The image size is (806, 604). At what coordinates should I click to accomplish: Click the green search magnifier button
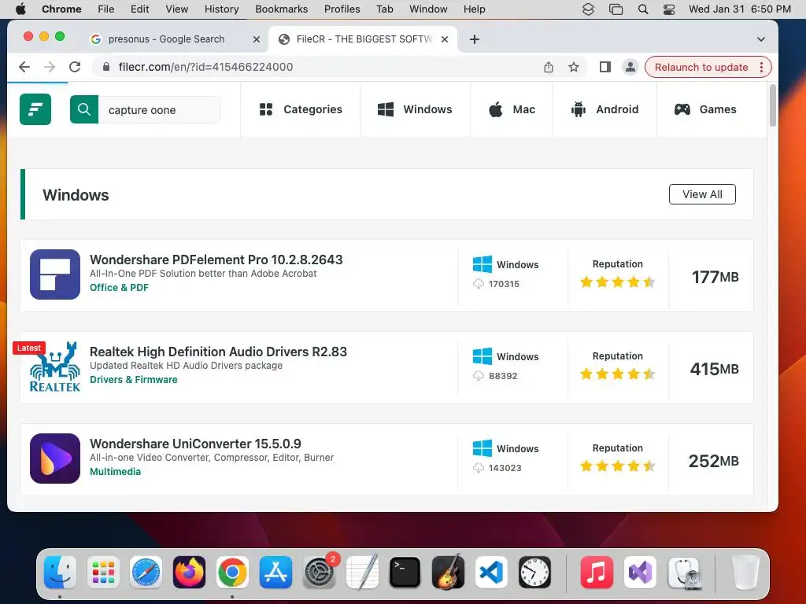[84, 109]
